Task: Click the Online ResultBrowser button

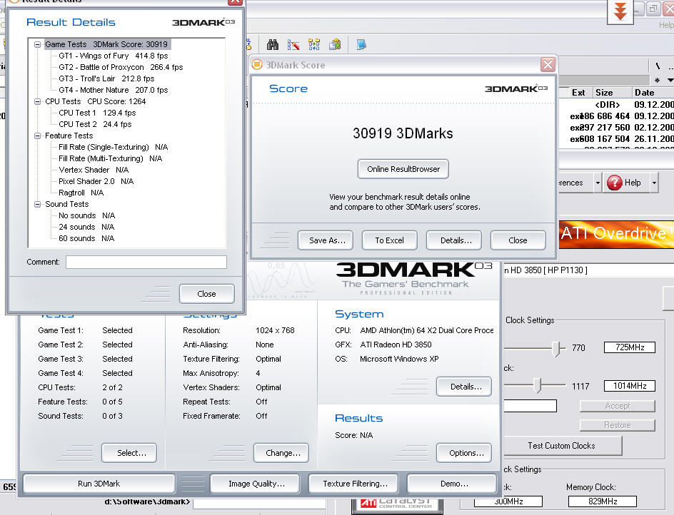Action: [403, 169]
